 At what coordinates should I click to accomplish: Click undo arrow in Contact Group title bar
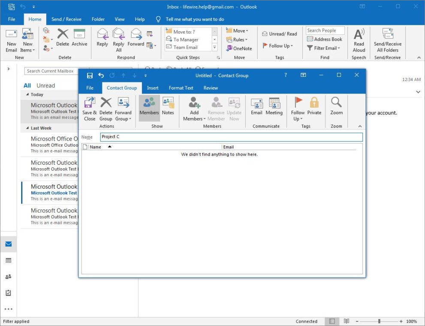click(101, 75)
